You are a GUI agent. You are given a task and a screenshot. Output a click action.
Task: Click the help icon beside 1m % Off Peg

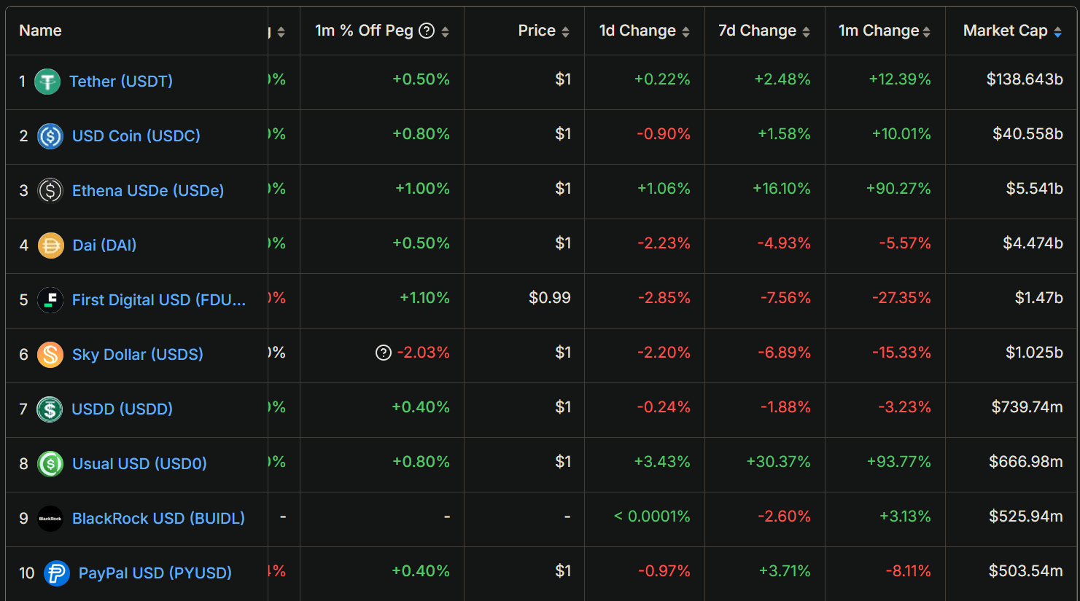(x=427, y=31)
